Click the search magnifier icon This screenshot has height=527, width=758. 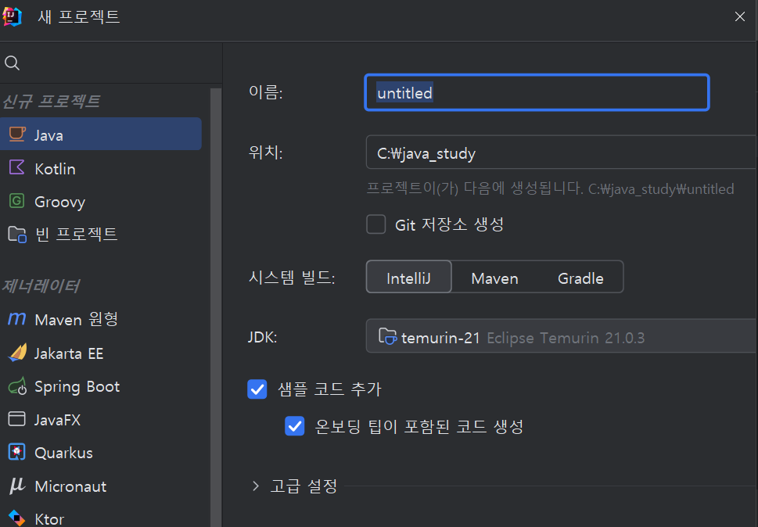pyautogui.click(x=12, y=63)
